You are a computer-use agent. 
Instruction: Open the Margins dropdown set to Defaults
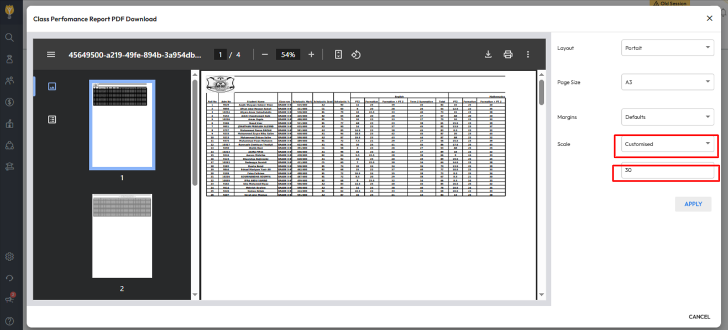(667, 117)
